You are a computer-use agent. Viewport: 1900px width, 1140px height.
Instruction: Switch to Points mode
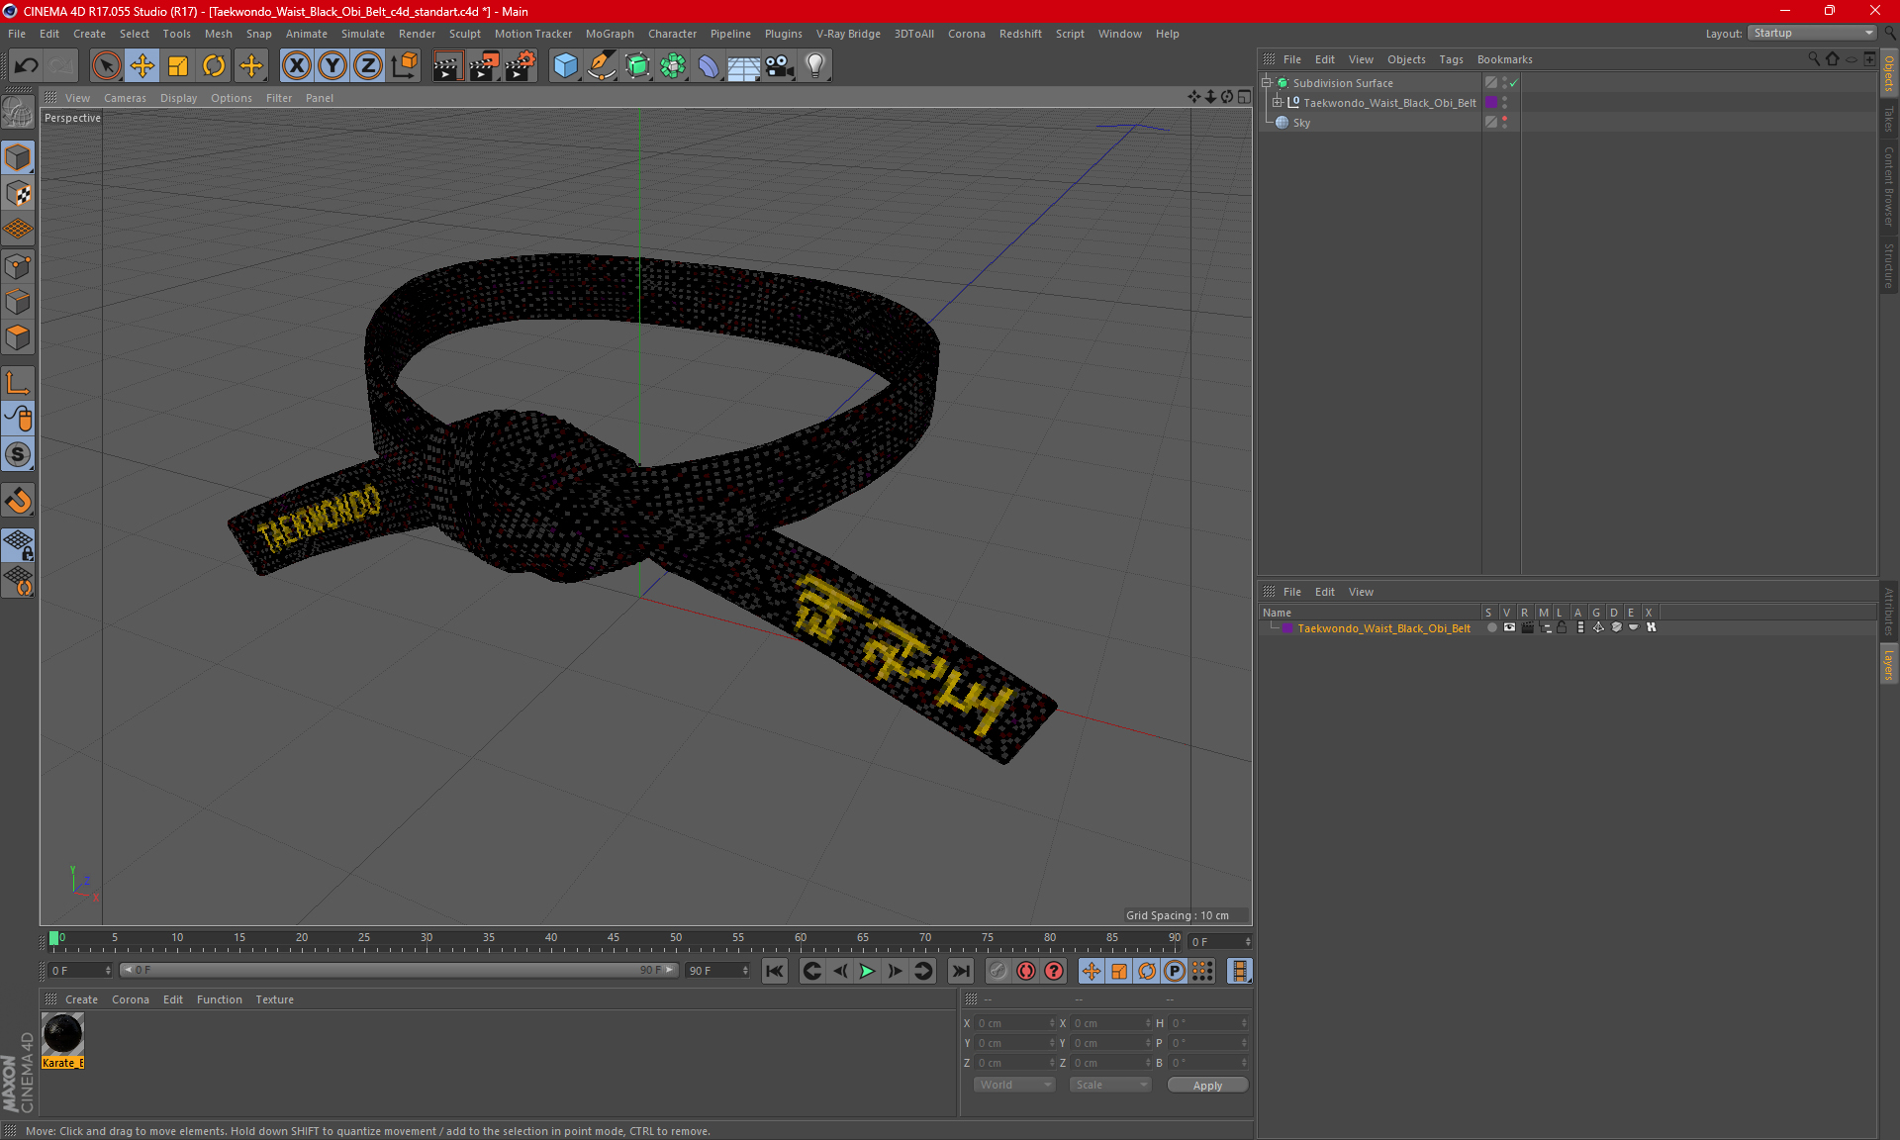[x=19, y=266]
